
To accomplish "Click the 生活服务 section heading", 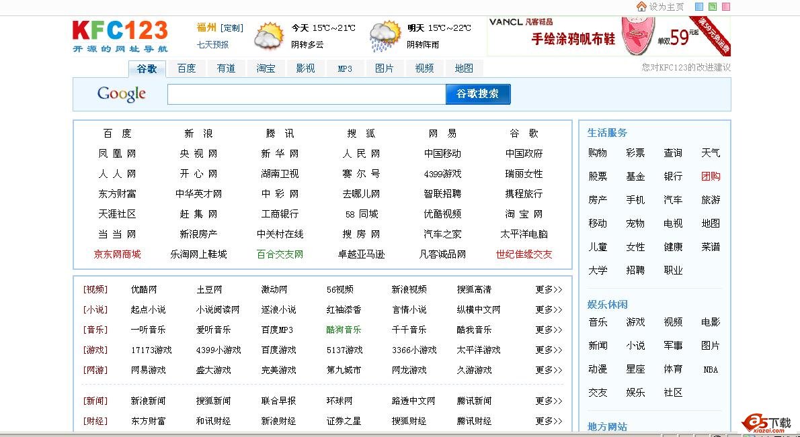I will 607,133.
